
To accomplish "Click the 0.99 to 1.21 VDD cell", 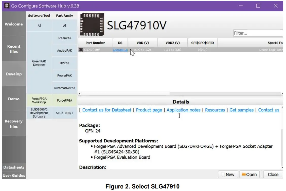I will point(143,50).
